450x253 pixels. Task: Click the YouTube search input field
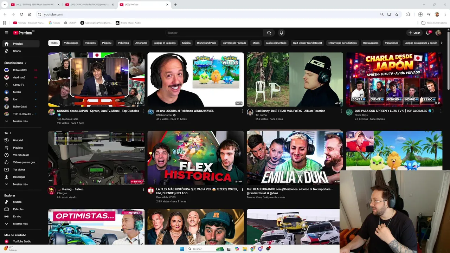214,33
